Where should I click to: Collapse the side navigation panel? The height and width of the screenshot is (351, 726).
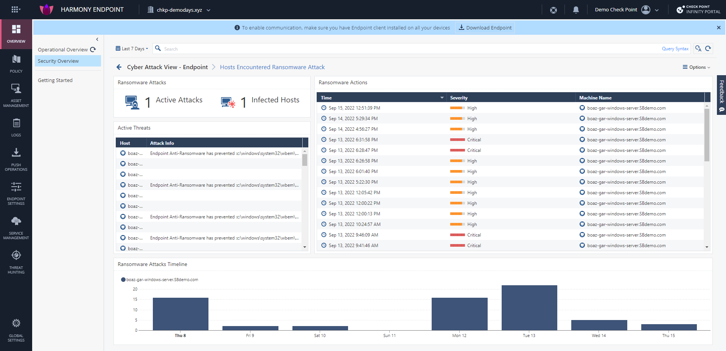[x=97, y=39]
